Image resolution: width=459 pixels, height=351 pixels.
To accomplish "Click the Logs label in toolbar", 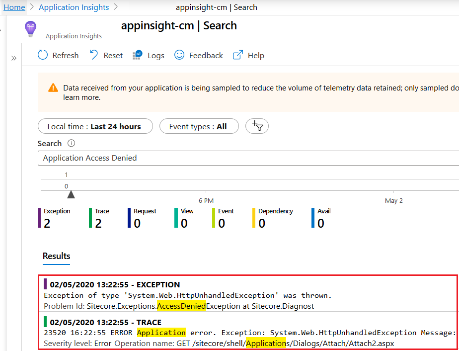I will coord(156,55).
